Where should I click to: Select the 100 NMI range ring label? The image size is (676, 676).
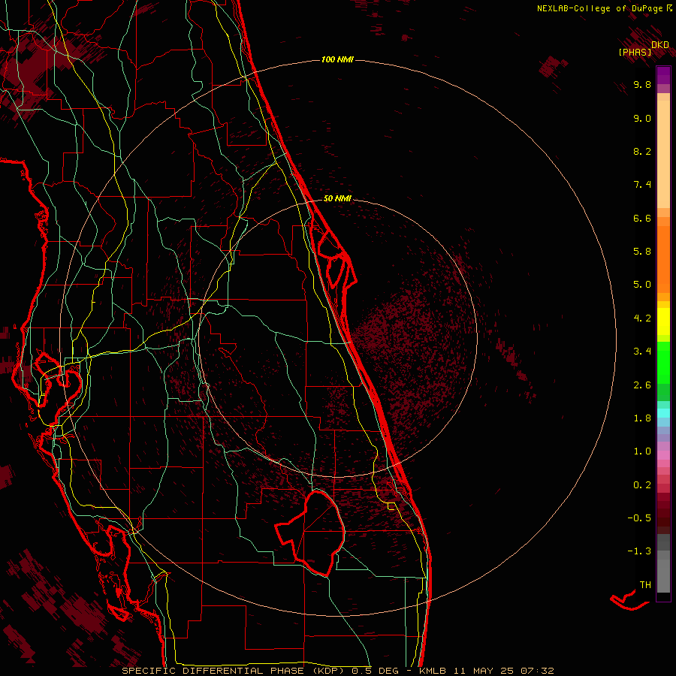[337, 59]
